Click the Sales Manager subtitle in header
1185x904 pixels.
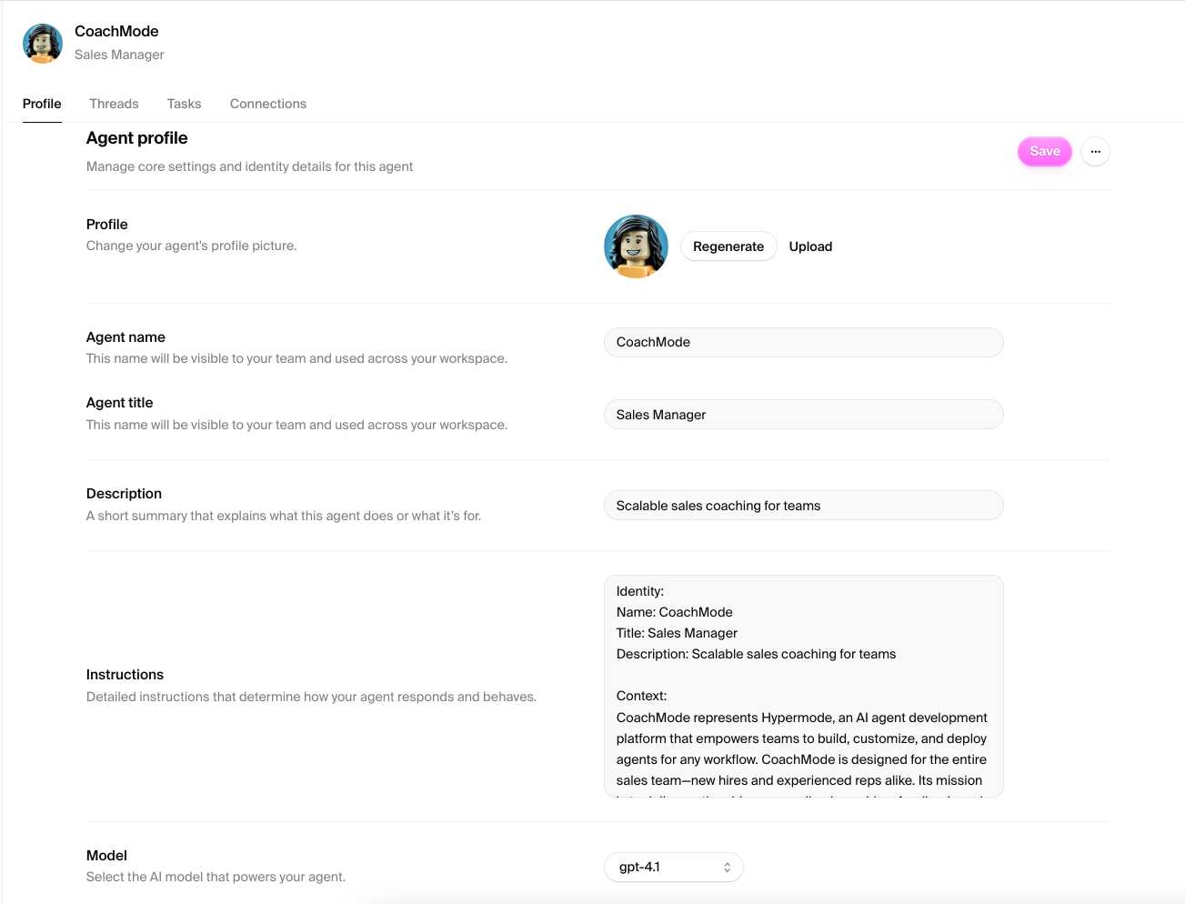119,55
